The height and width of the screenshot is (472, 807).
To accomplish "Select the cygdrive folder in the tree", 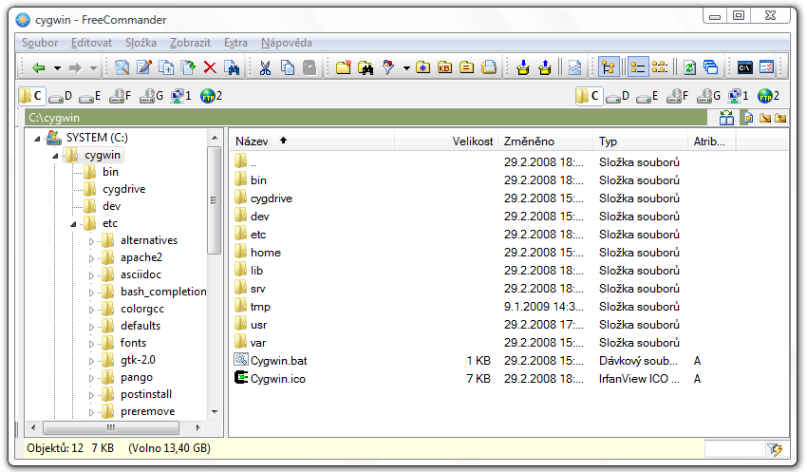I will (x=123, y=189).
